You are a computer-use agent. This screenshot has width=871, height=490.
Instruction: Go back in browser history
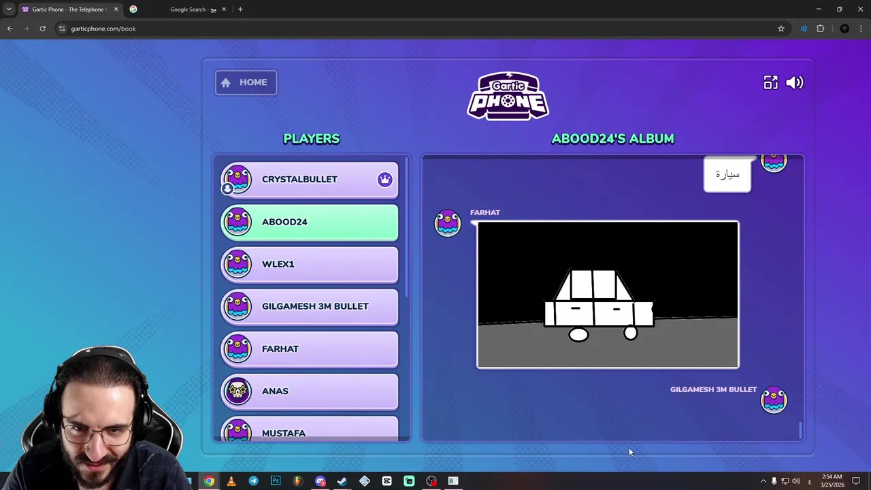[x=10, y=29]
